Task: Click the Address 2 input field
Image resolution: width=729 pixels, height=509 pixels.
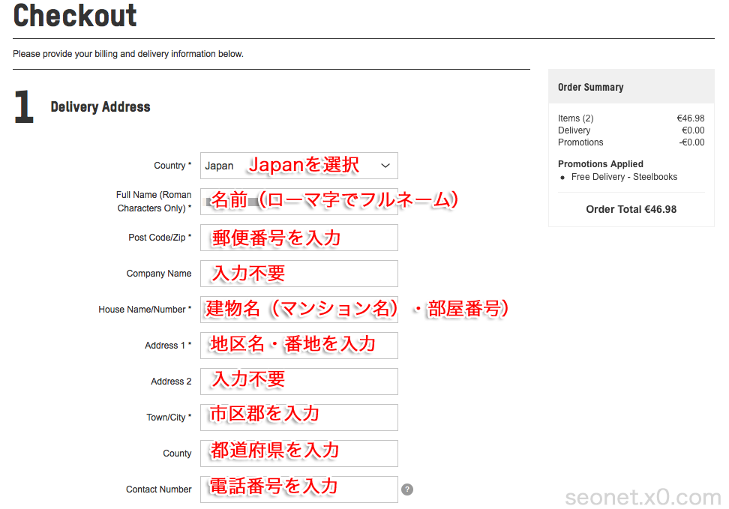Action: (x=298, y=382)
